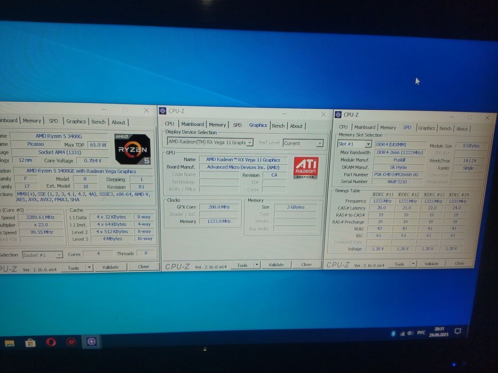This screenshot has width=498, height=373.
Task: Open About tab in the right window
Action: tap(462, 128)
